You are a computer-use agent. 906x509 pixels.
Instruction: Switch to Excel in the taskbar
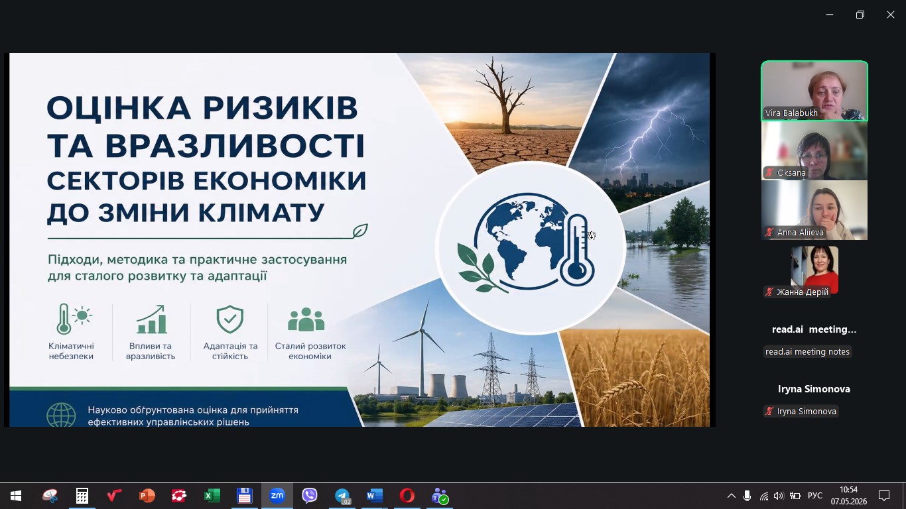tap(212, 496)
